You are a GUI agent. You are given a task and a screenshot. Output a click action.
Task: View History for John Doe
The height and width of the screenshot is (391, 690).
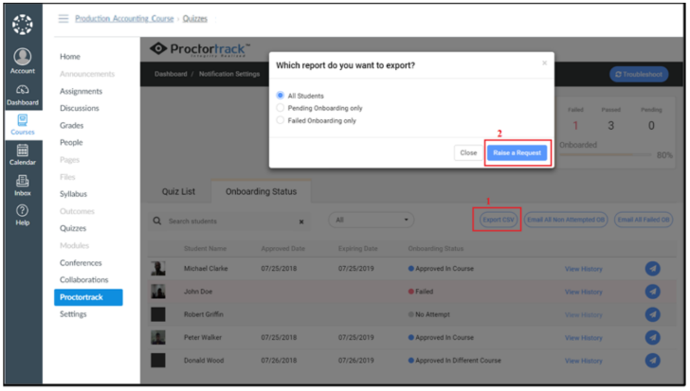(584, 292)
